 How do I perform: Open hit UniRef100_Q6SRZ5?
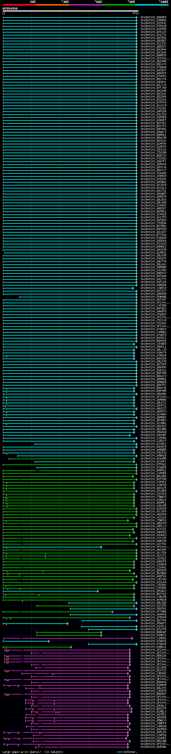point(153,570)
